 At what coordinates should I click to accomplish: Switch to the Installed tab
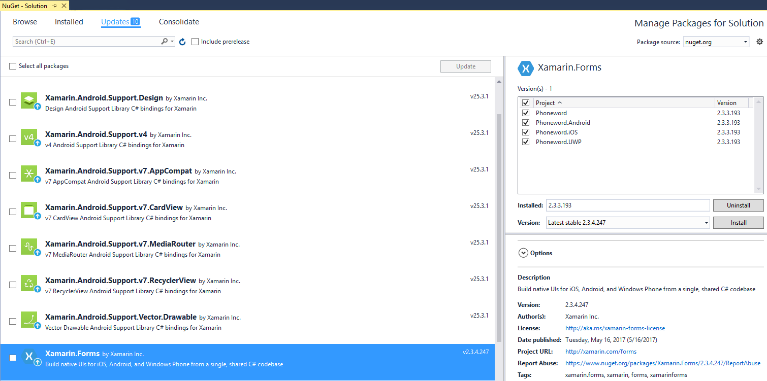[x=69, y=22]
